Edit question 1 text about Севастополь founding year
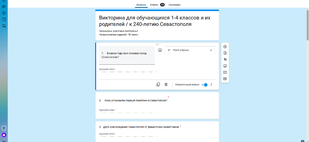The image size is (309, 142). tap(127, 55)
